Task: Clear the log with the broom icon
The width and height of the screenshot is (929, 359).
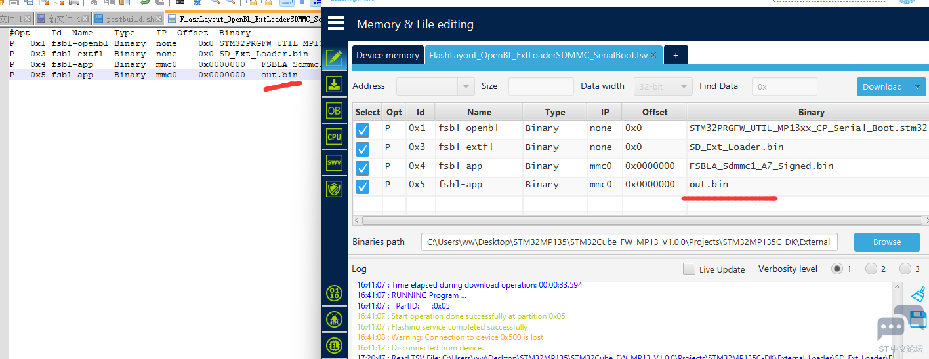Action: pos(919,293)
